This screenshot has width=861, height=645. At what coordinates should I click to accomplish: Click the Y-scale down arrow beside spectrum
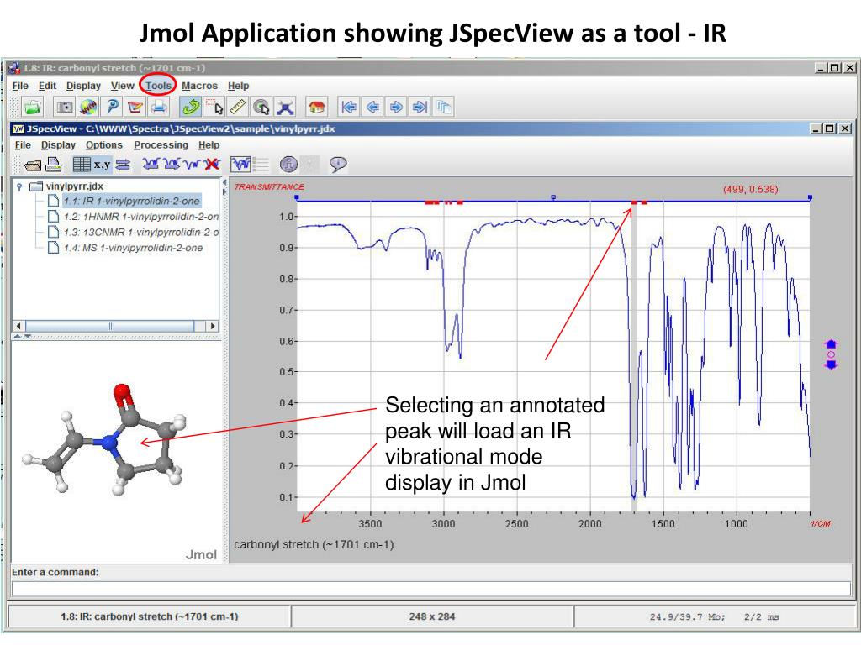(x=831, y=364)
